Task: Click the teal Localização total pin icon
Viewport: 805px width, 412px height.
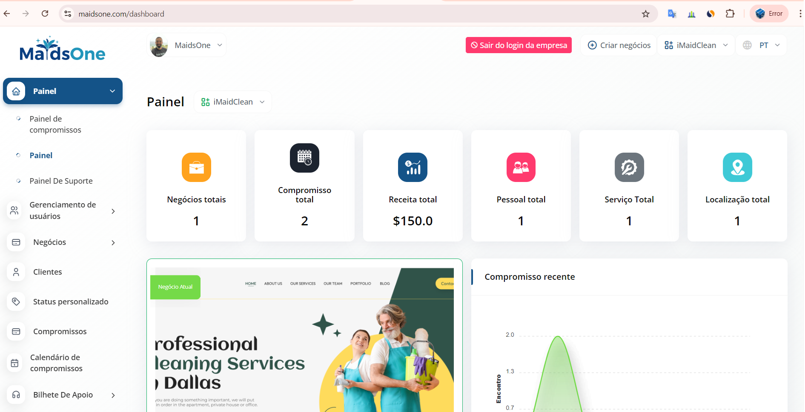Action: tap(737, 167)
